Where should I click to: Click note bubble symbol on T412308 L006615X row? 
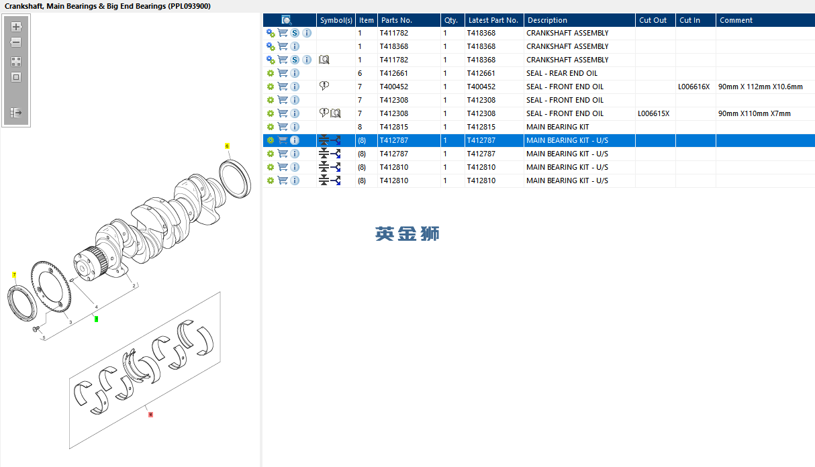pos(324,113)
